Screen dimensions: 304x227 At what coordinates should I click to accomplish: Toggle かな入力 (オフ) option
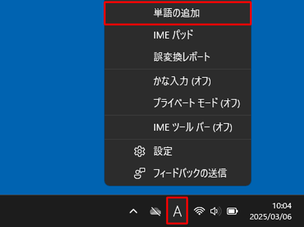coord(178,81)
